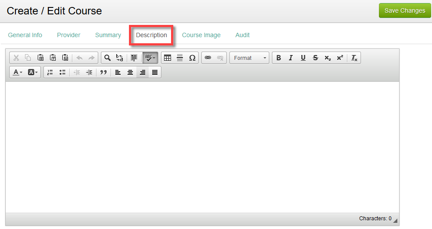The image size is (432, 229).
Task: Insert special character Omega icon
Action: 192,58
